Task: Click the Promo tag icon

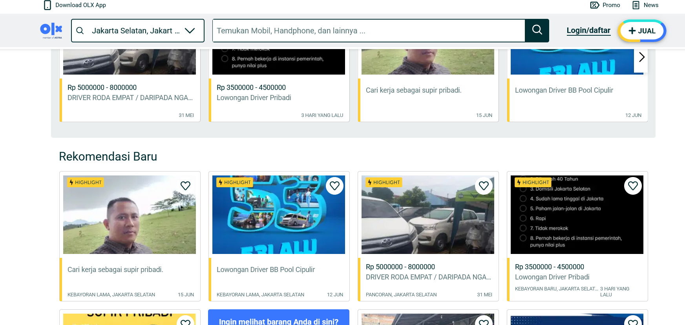Action: [x=595, y=5]
